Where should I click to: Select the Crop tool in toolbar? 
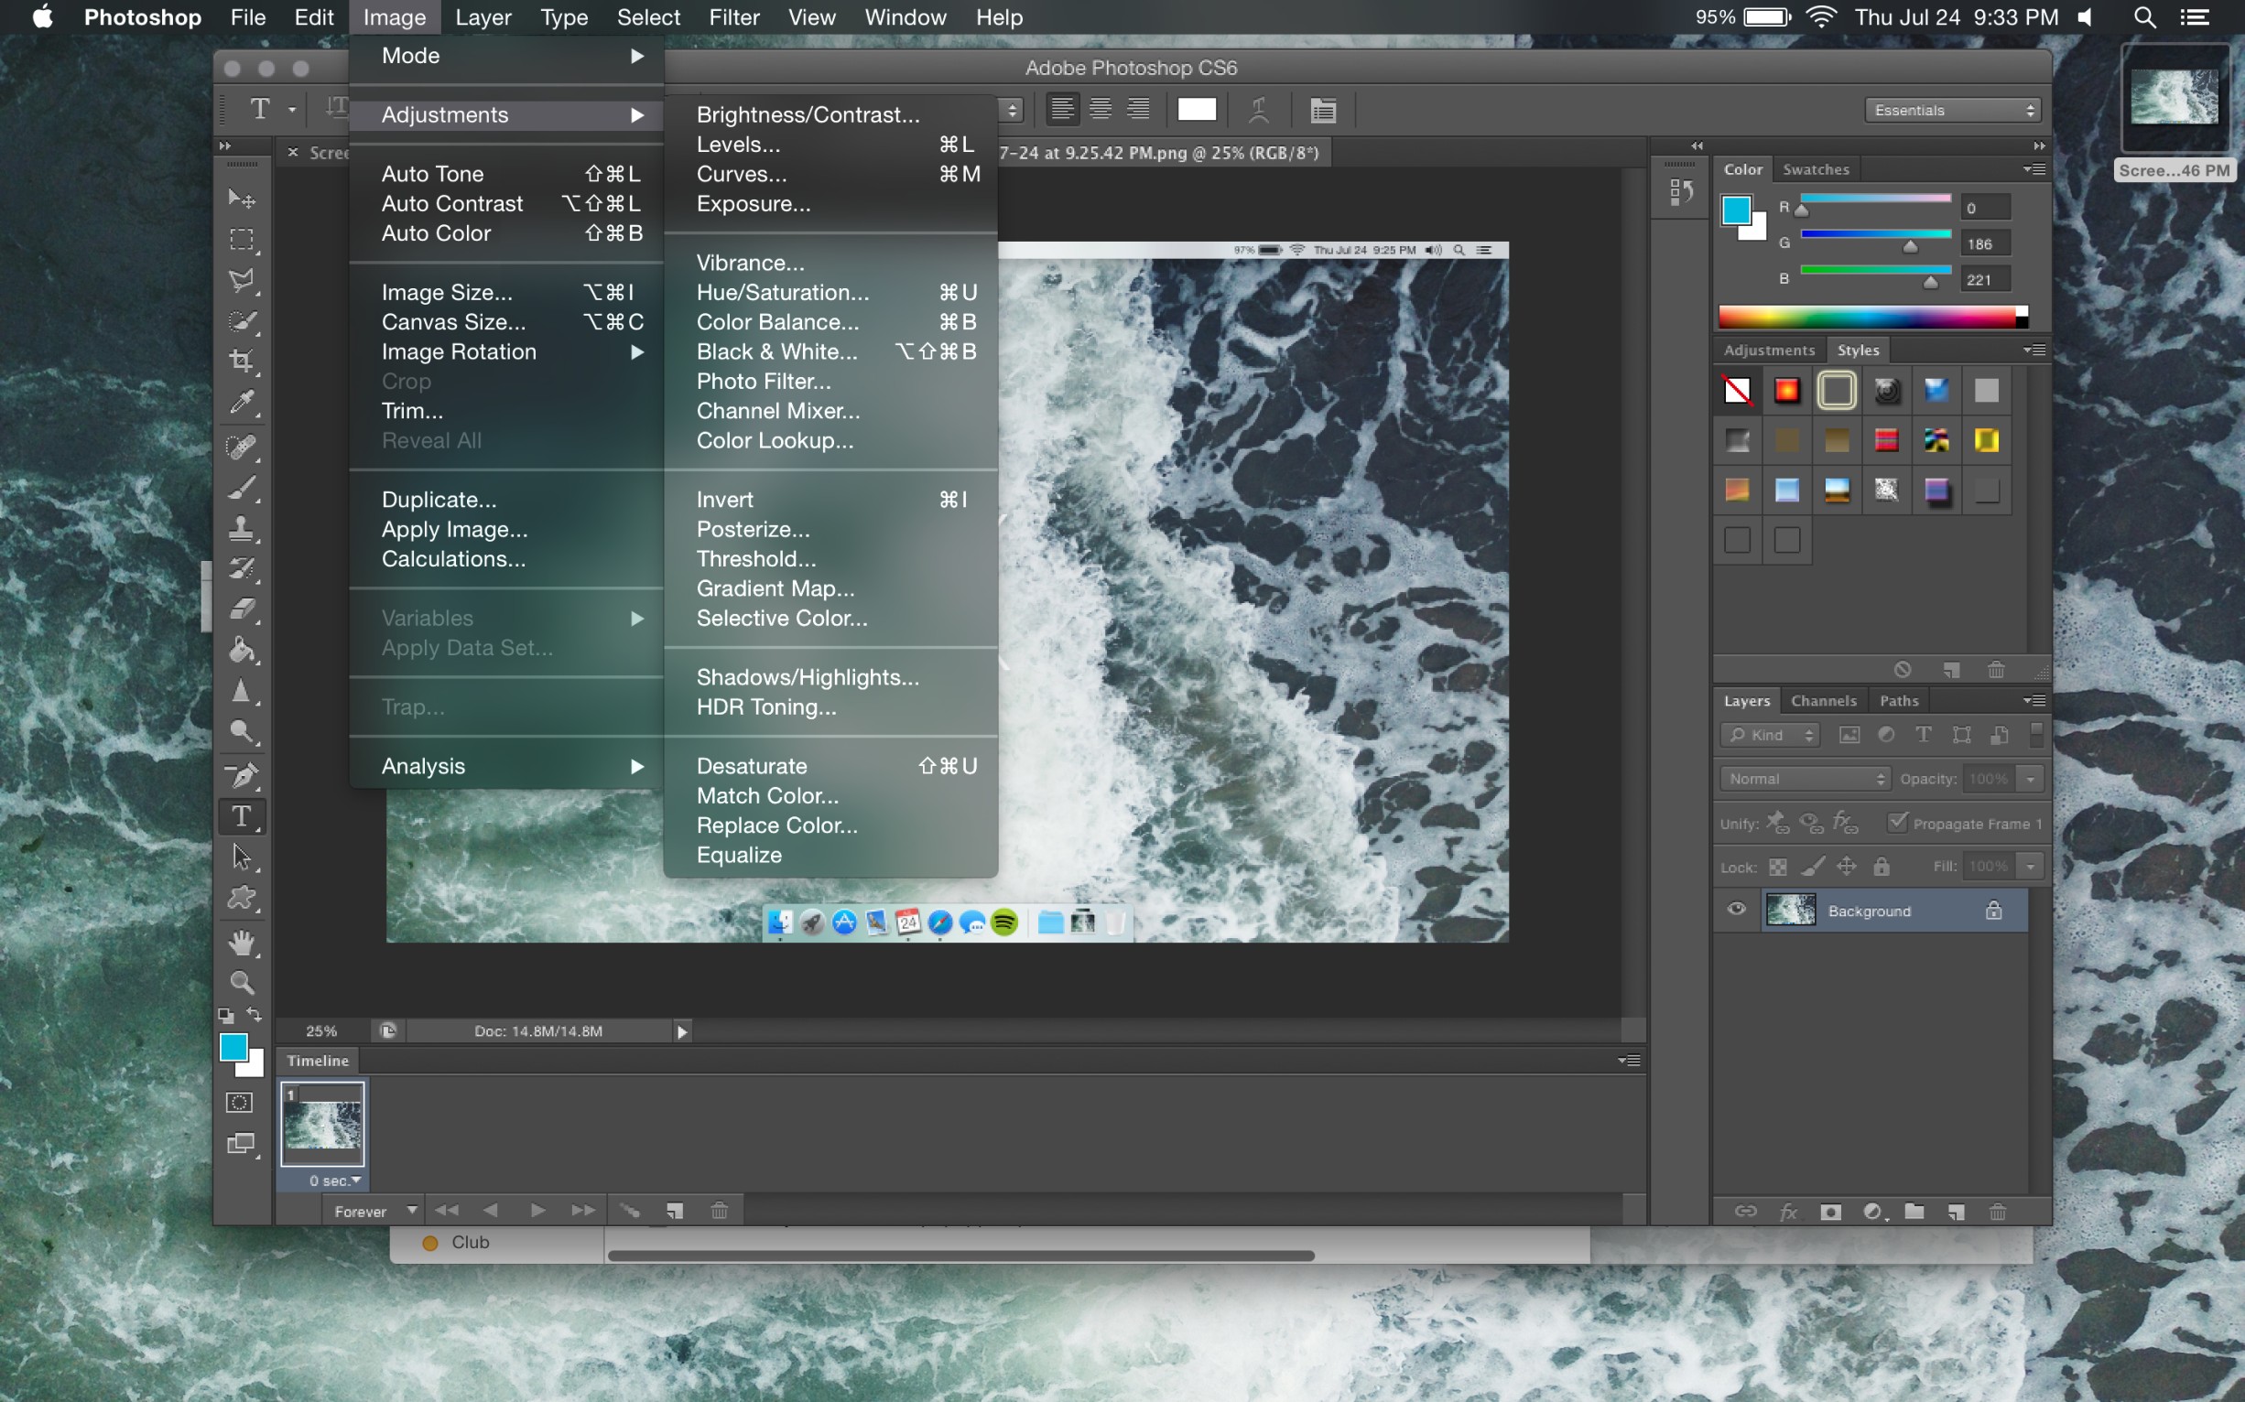pos(242,361)
